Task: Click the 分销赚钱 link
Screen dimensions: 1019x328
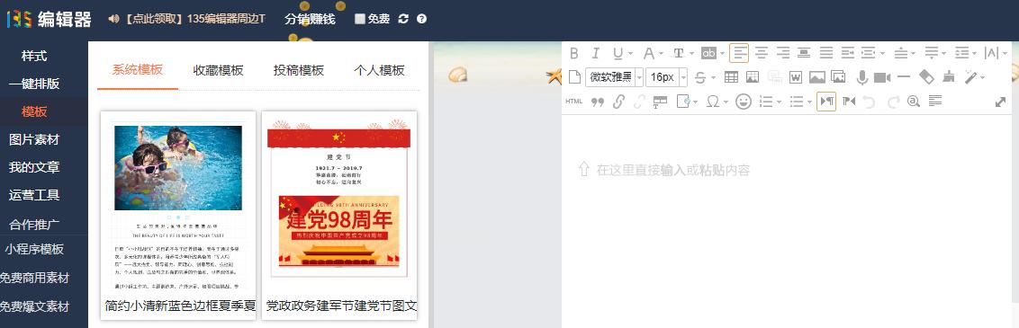Action: click(310, 19)
